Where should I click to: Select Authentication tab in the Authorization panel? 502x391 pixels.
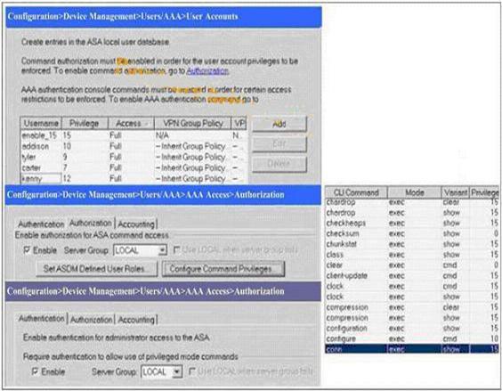point(41,224)
